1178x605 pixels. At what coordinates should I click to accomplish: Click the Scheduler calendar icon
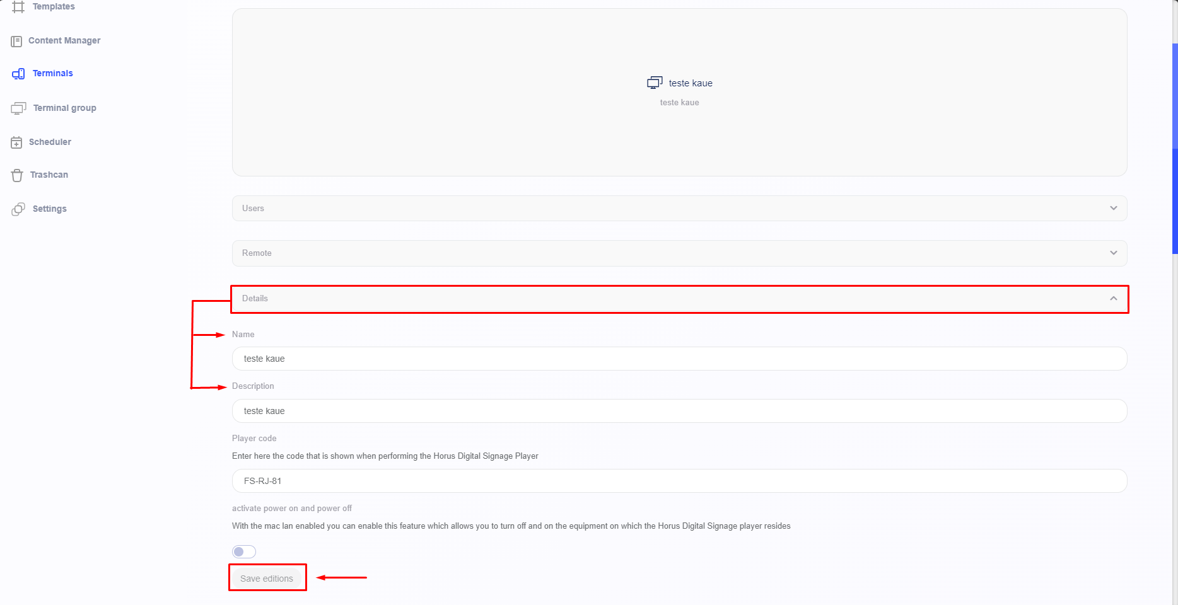point(16,142)
